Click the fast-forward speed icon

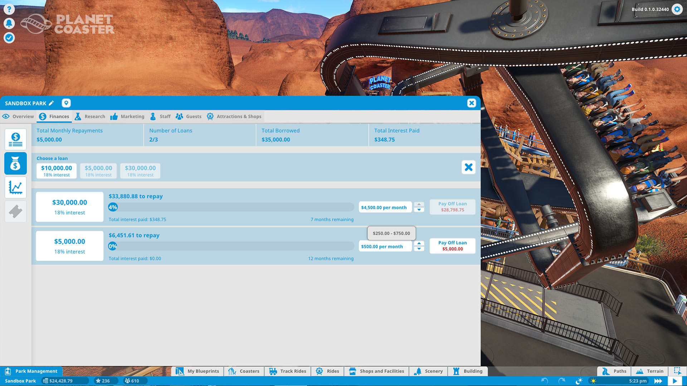click(658, 381)
